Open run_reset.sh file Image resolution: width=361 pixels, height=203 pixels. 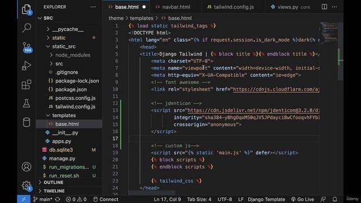64,175
